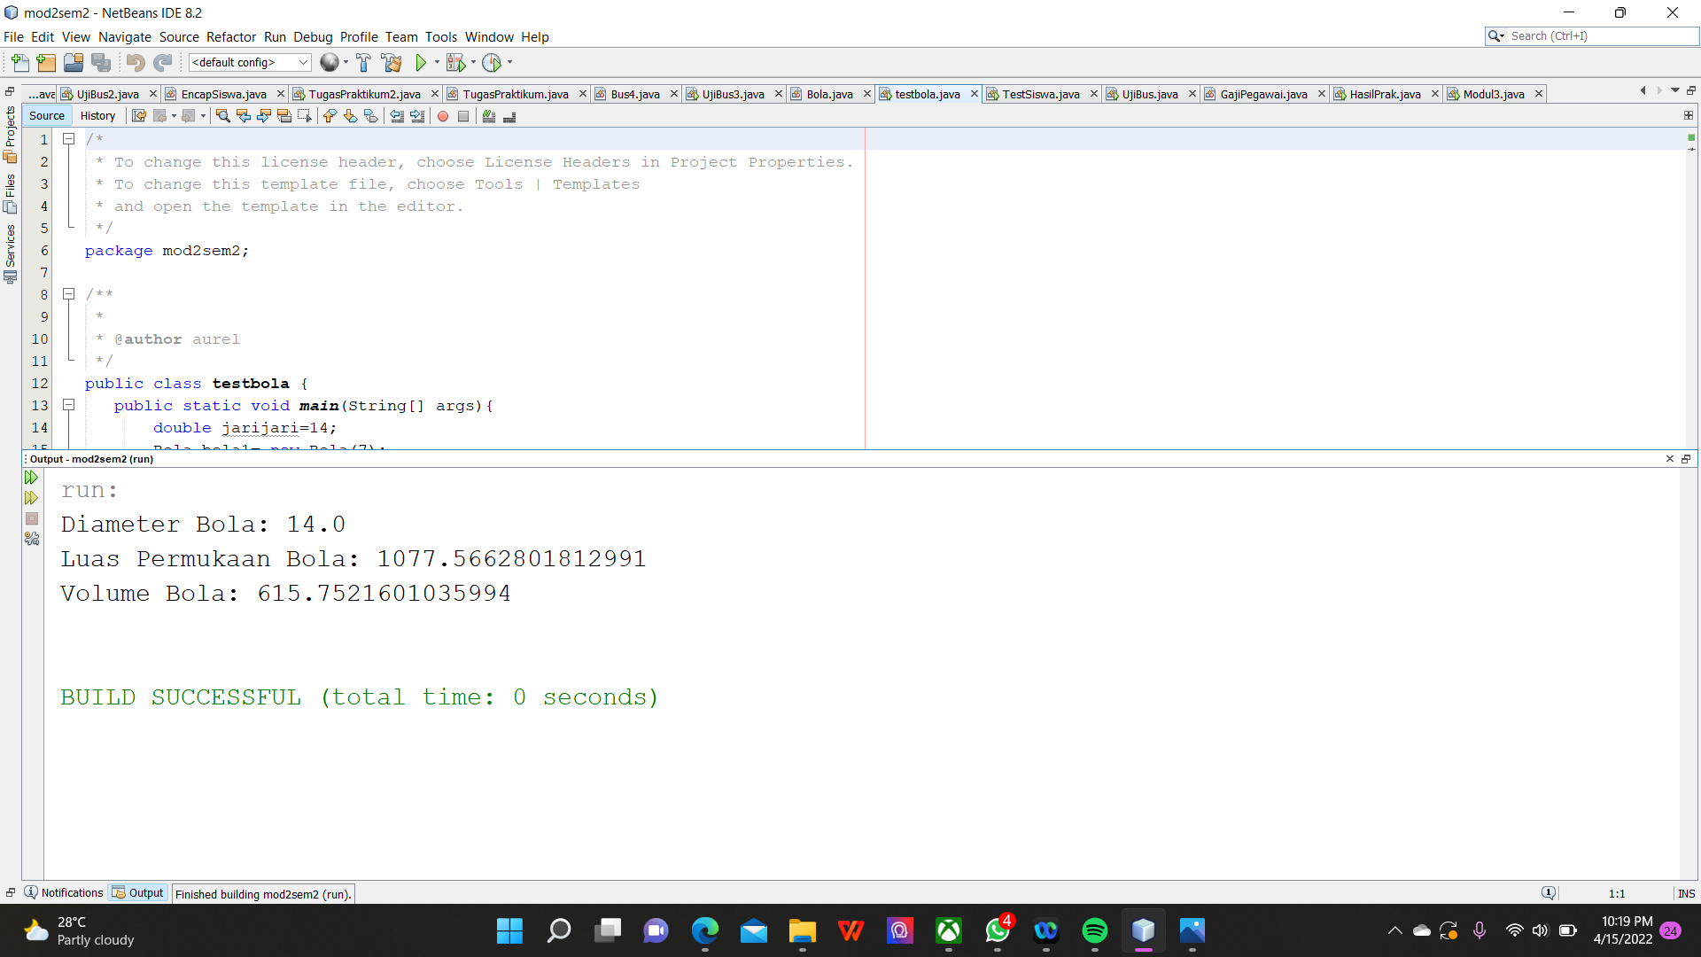The height and width of the screenshot is (957, 1701).
Task: Switch to the Bola.java tab
Action: click(829, 94)
